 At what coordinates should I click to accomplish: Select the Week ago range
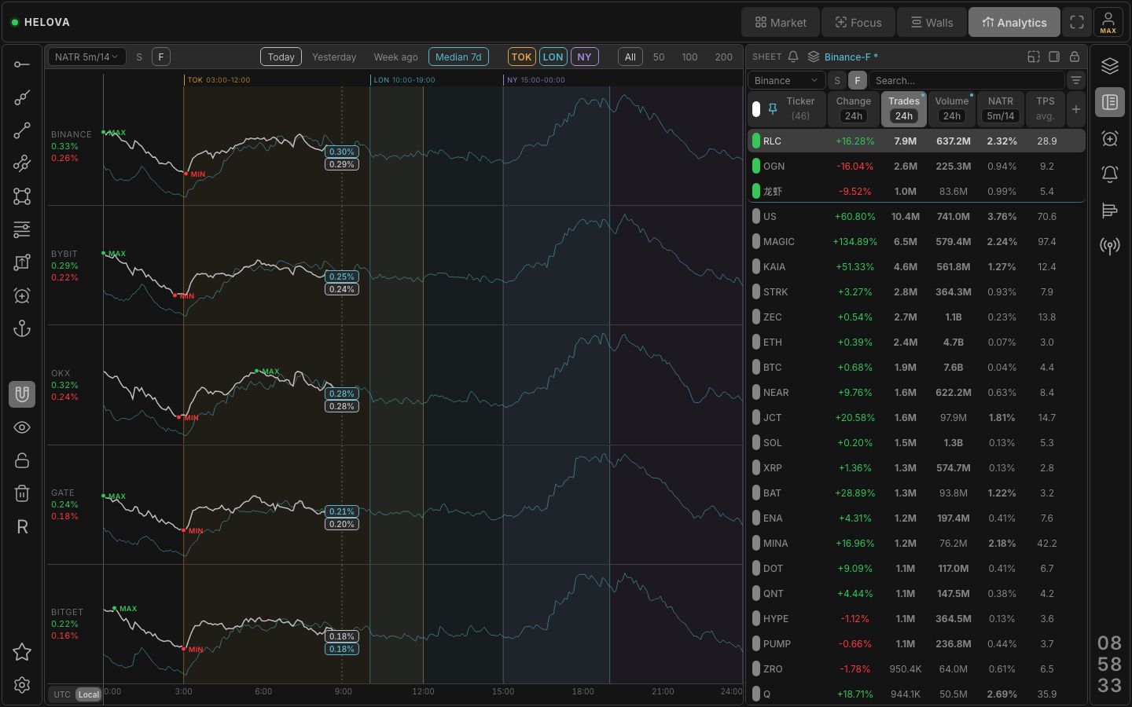coord(395,57)
